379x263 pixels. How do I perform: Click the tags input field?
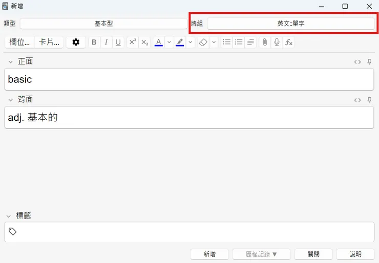point(189,232)
